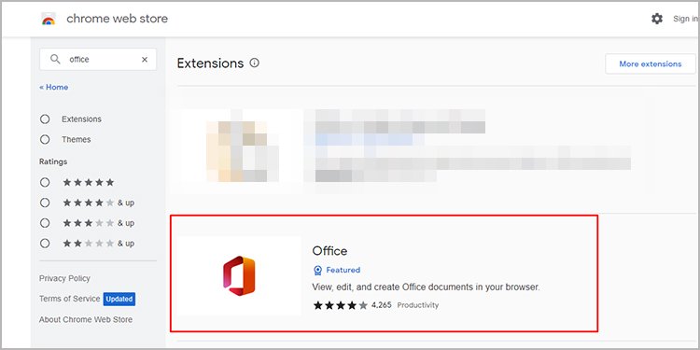The height and width of the screenshot is (350, 700).
Task: Select the four stars & up filter
Action: click(45, 203)
